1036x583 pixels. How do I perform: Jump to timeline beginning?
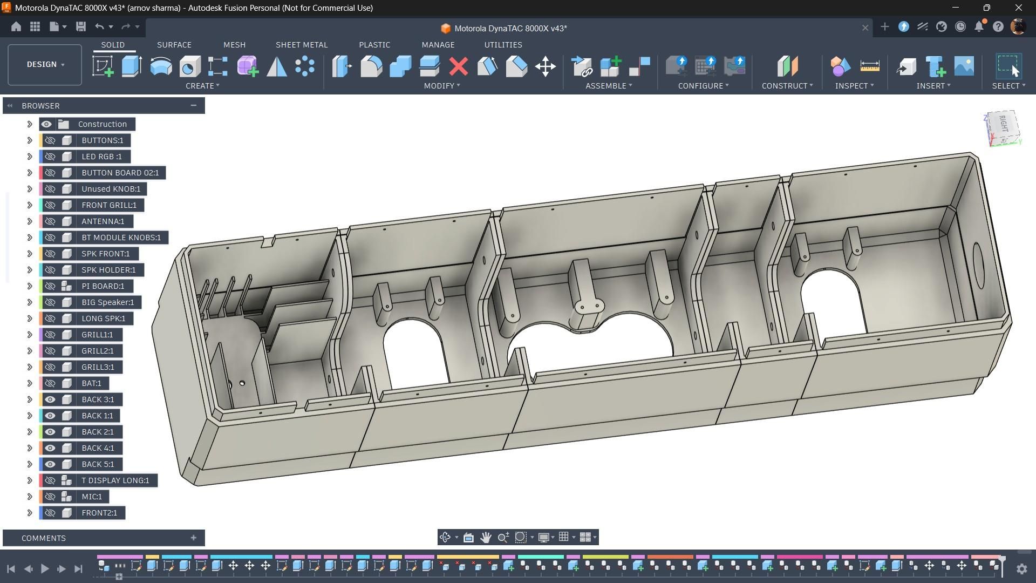click(x=11, y=568)
